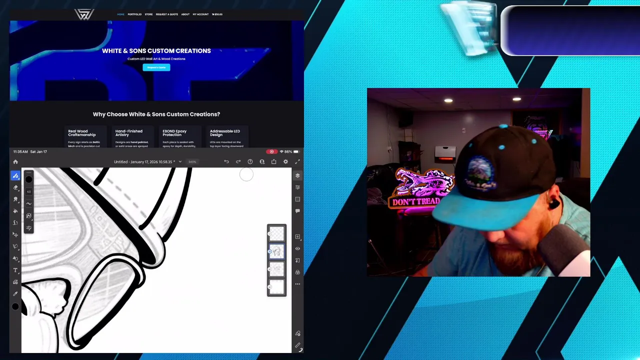The width and height of the screenshot is (640, 360).
Task: Open the share export icon
Action: click(273, 161)
